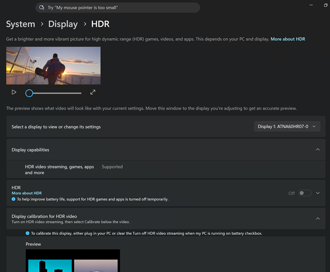The height and width of the screenshot is (272, 330).
Task: Click the HDR breadcrumb title
Action: pyautogui.click(x=100, y=24)
